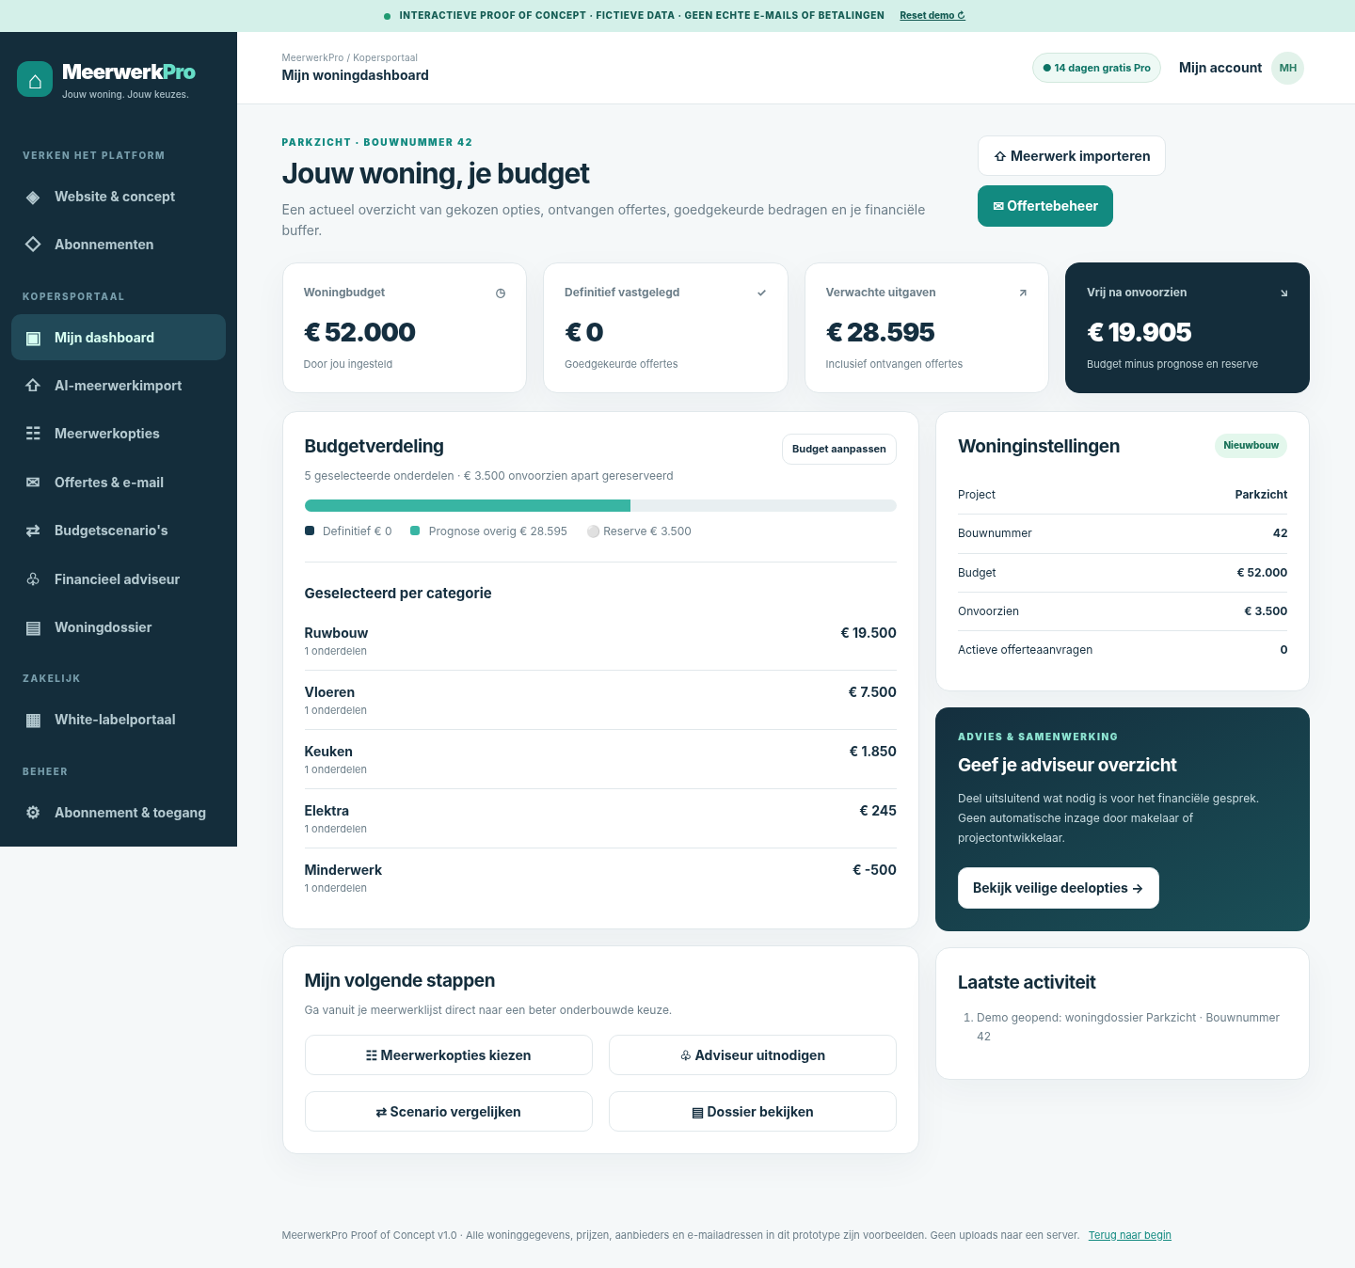
Task: Click the Offertes & e-mail envelope icon
Action: coord(33,483)
